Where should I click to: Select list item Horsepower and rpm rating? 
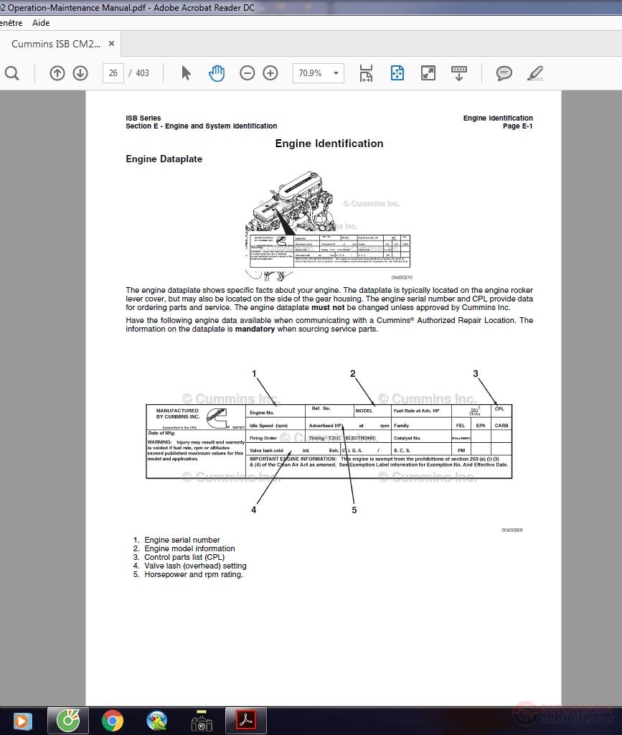[194, 574]
